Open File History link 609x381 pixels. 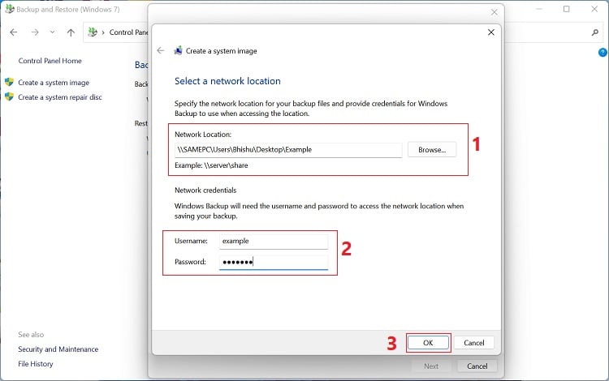coord(36,364)
